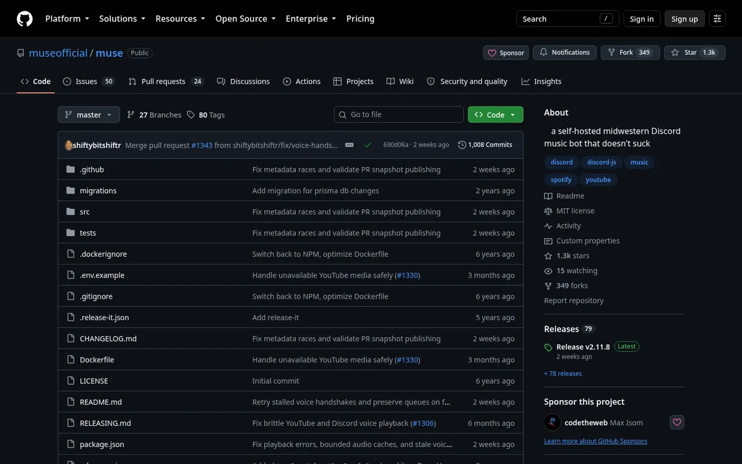Click the .github folder icon
The width and height of the screenshot is (742, 464).
point(71,169)
